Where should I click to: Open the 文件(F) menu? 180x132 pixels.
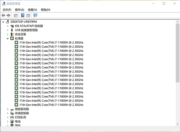(x=7, y=10)
